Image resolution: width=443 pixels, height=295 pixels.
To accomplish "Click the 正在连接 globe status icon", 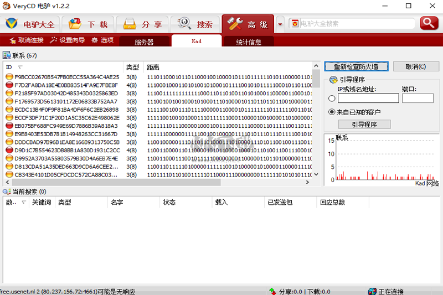I will [x=372, y=291].
